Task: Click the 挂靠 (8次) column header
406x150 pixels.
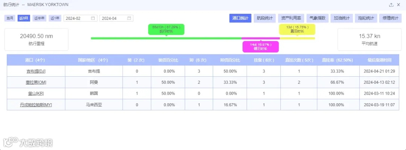Action: [264, 60]
